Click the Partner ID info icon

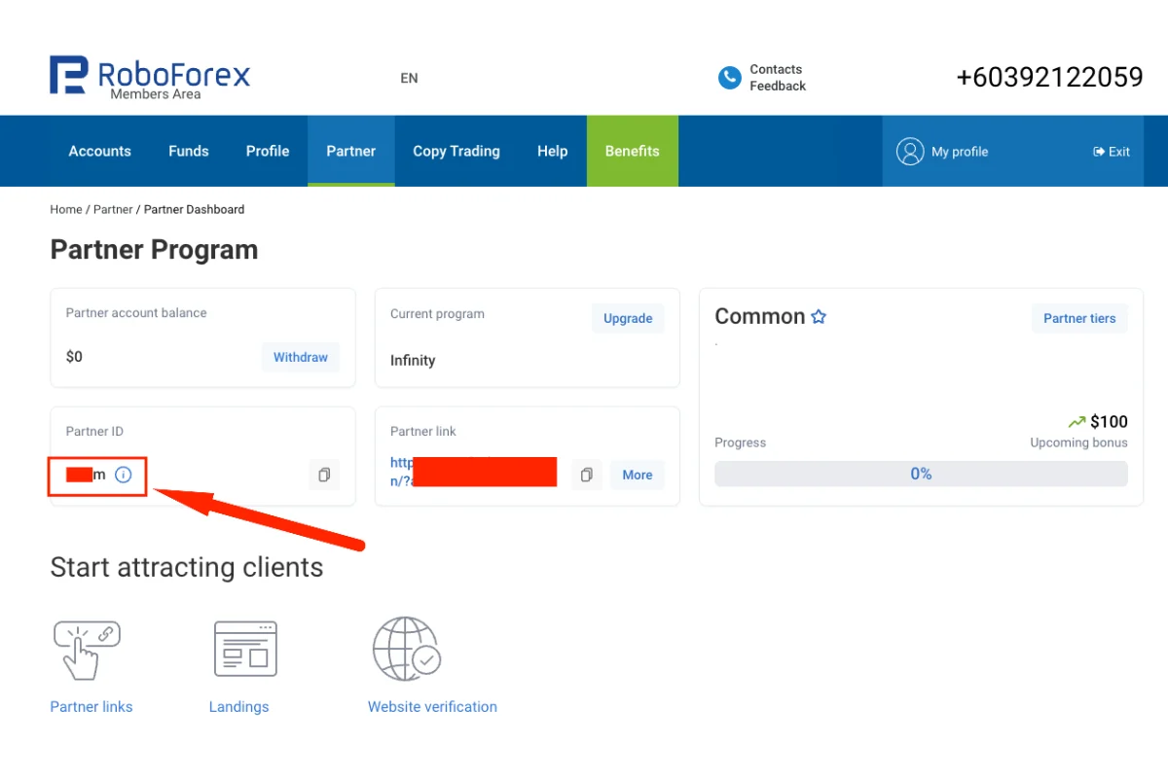[x=123, y=475]
